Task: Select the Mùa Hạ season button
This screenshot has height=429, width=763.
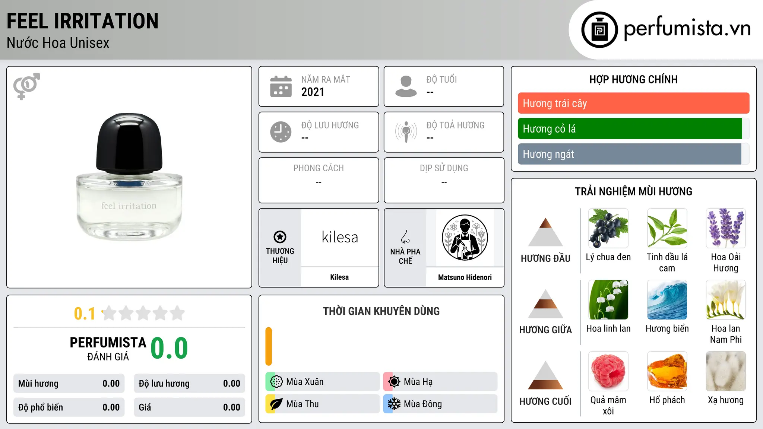Action: point(440,382)
